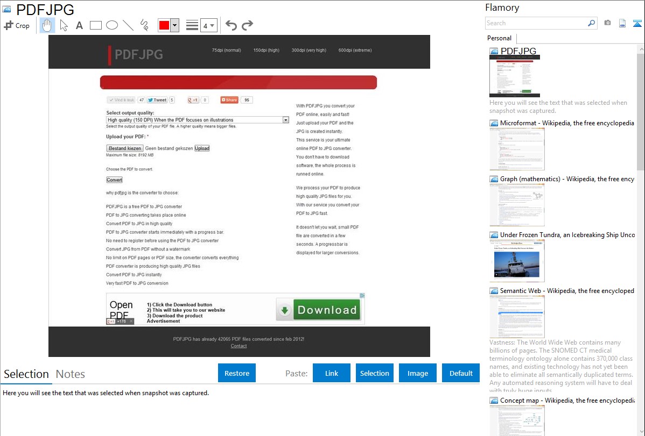Paste as Link
The image size is (645, 436).
tap(332, 373)
